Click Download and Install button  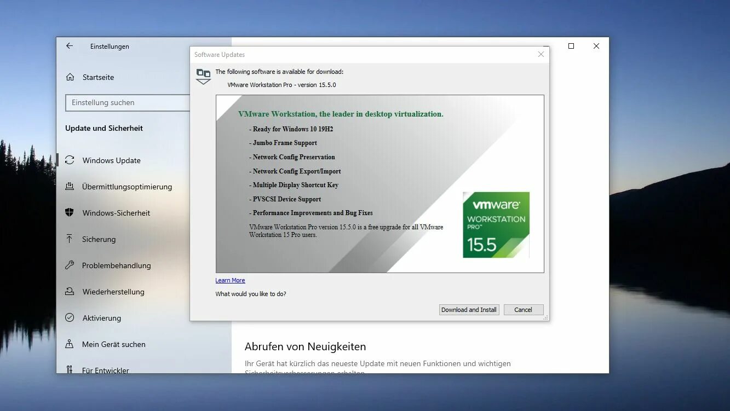(x=469, y=310)
